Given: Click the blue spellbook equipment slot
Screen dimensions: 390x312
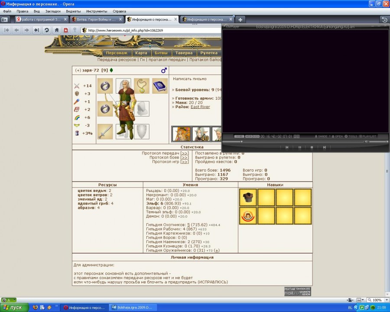Looking at the screenshot, I should point(159,86).
